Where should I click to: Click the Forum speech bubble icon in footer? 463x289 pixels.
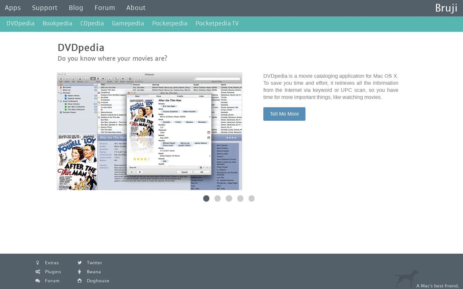pos(38,281)
